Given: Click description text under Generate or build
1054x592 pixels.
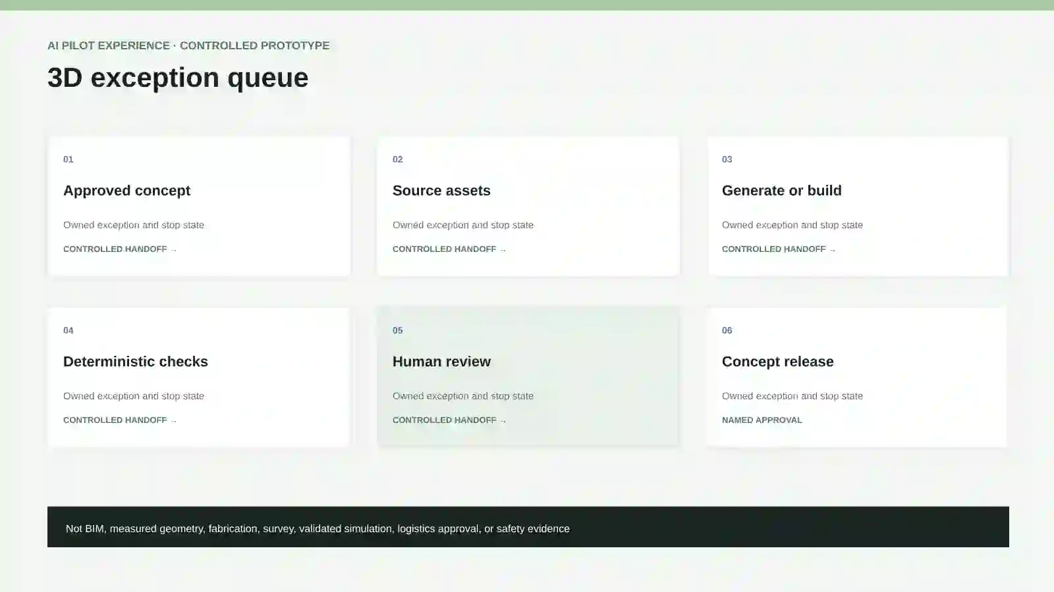Looking at the screenshot, I should point(792,225).
